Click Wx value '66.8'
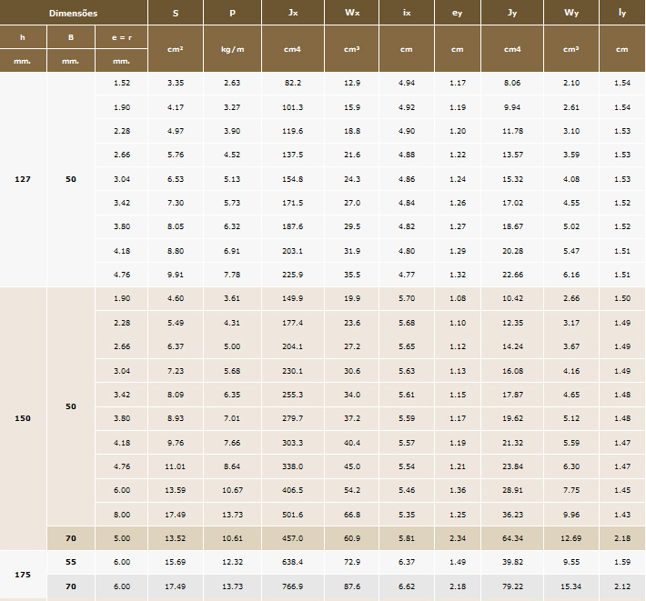Screen dimensions: 646x601 (x=352, y=515)
